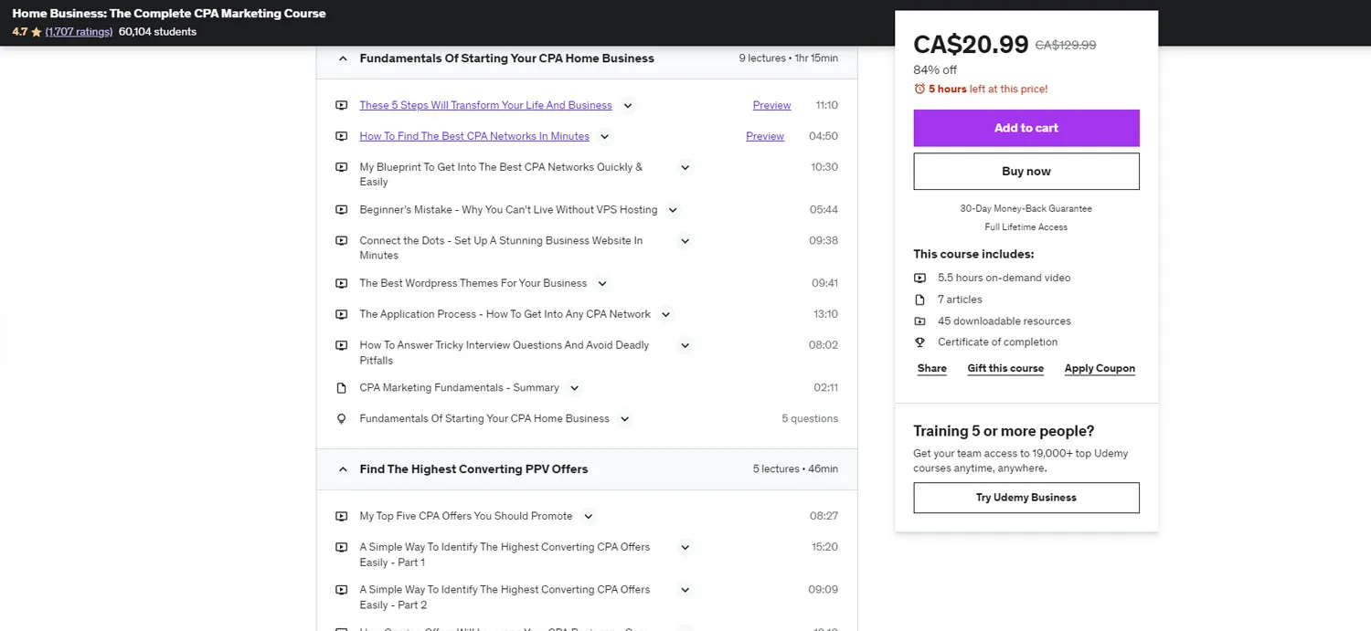Image resolution: width=1371 pixels, height=631 pixels.
Task: Click the video lecture icon beside "These 5 Steps Will Transform Your Life"
Action: point(341,104)
